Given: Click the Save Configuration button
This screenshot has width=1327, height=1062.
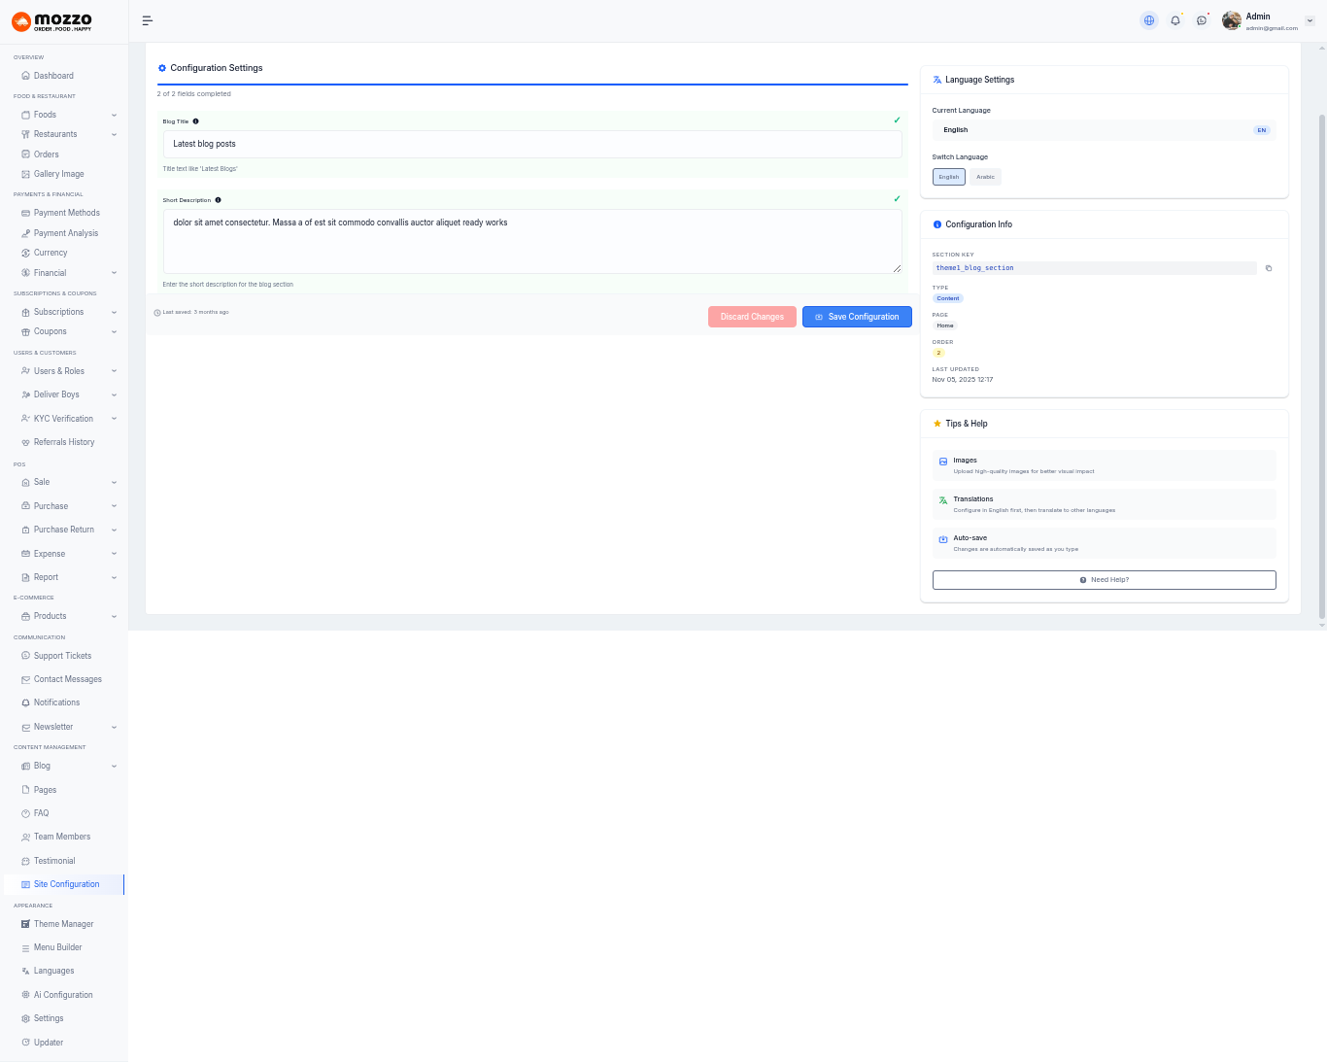Looking at the screenshot, I should 857,317.
